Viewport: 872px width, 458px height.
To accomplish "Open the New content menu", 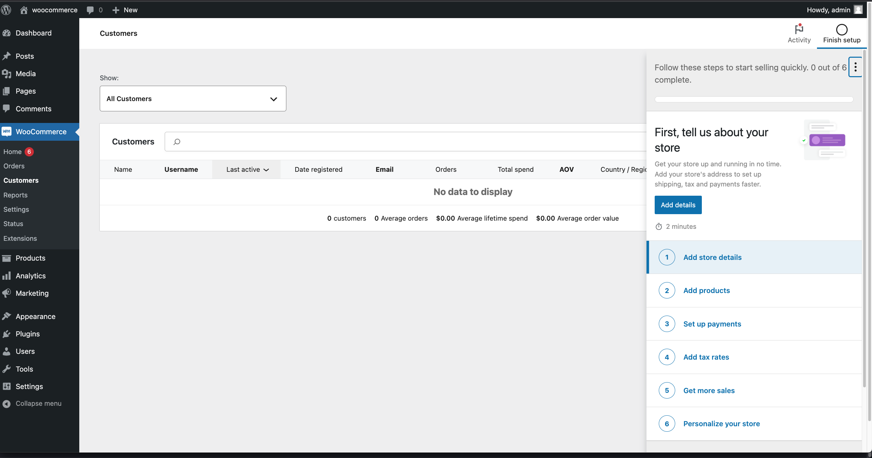I will click(125, 10).
